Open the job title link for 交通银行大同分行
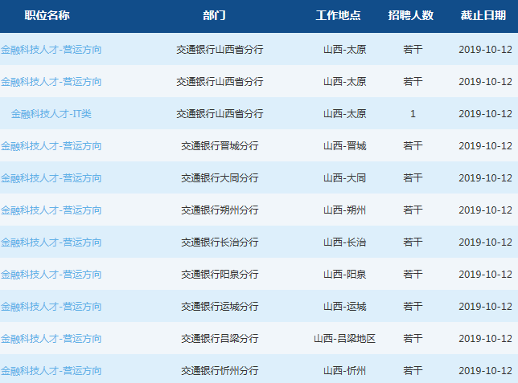 click(x=51, y=178)
